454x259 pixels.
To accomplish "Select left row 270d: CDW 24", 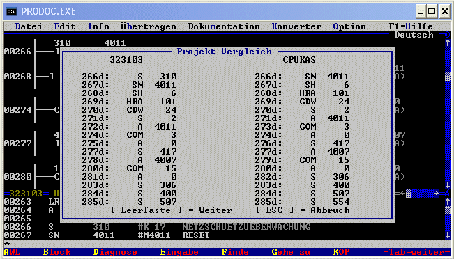I will [x=129, y=110].
